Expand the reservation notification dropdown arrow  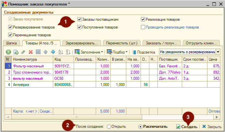tap(218, 52)
